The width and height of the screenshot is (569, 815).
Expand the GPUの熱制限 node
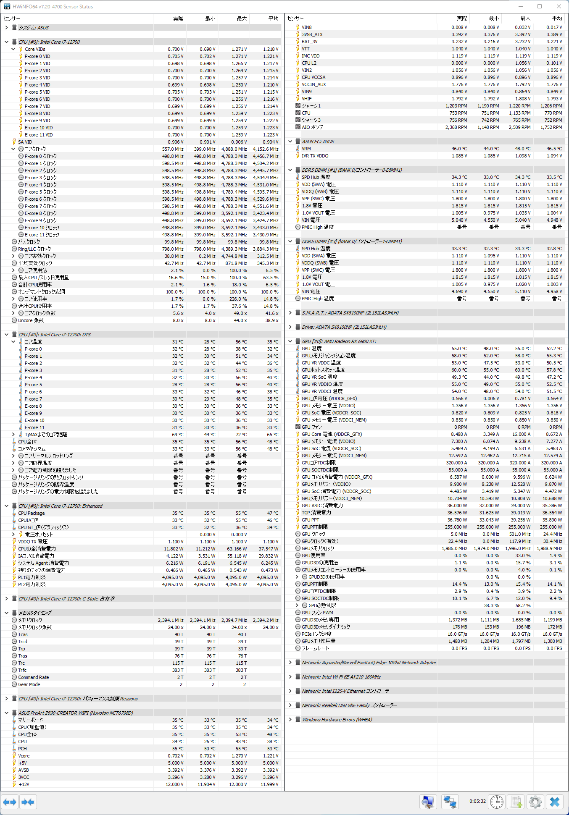click(297, 605)
